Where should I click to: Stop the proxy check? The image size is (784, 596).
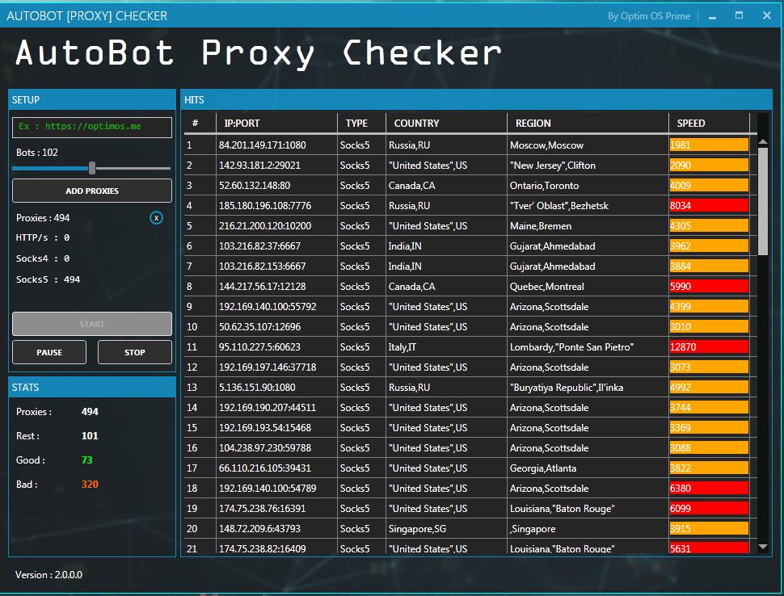click(135, 352)
